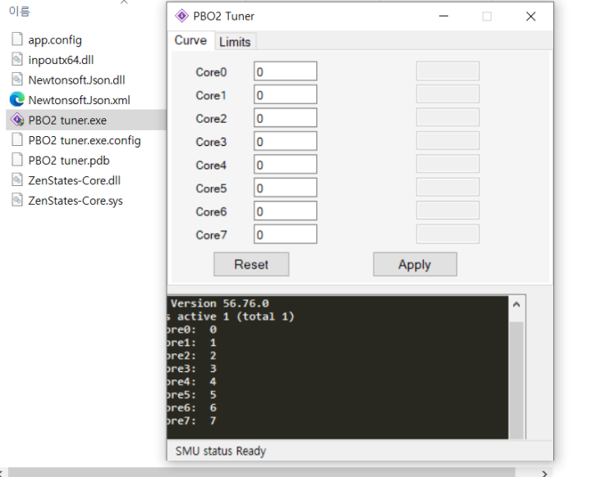Open the Curve tab
This screenshot has width=610, height=477.
point(190,41)
